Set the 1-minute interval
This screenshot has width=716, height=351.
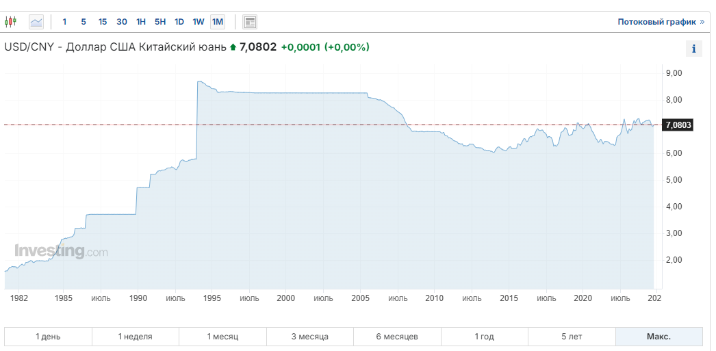coord(64,22)
